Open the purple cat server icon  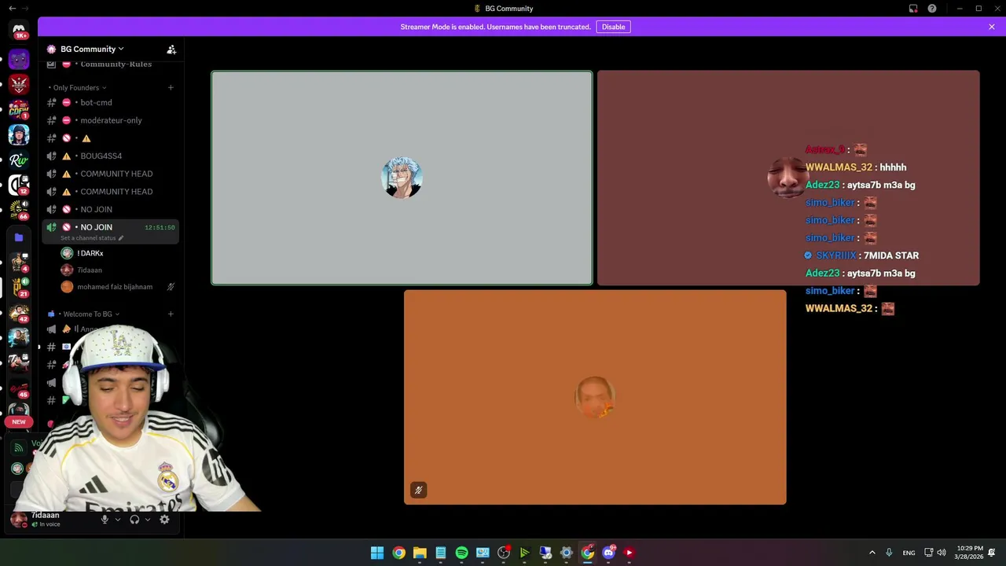[x=19, y=59]
